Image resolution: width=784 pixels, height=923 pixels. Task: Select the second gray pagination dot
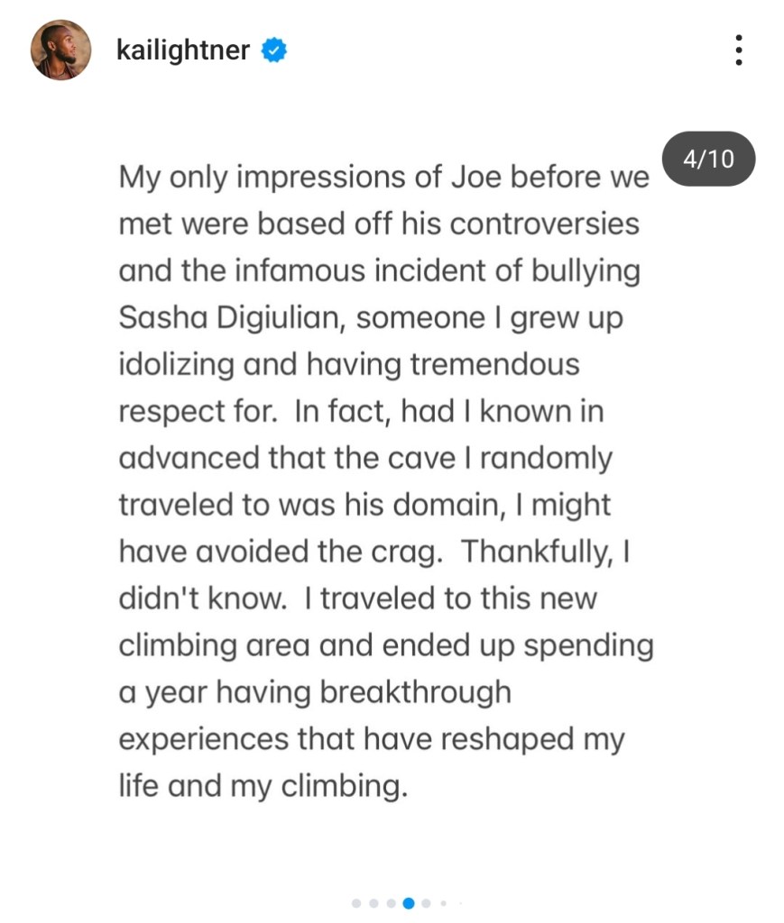point(374,902)
